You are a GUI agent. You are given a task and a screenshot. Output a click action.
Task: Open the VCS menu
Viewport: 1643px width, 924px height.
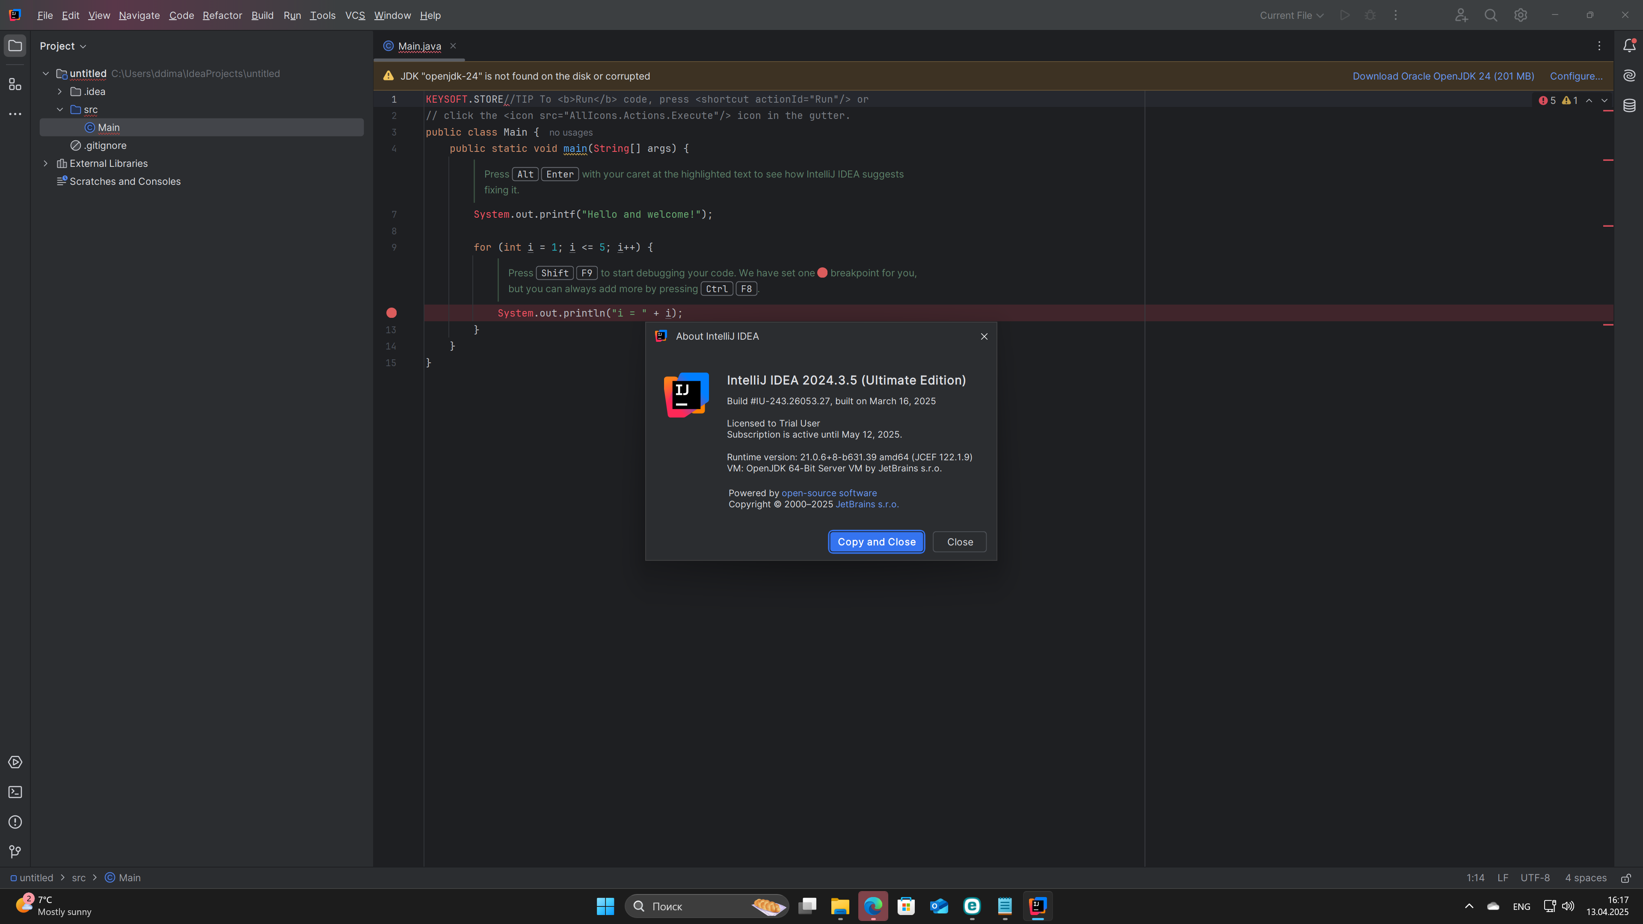point(355,15)
